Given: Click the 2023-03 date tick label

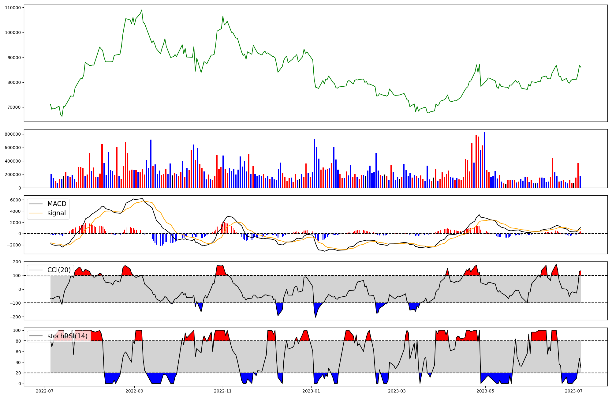Looking at the screenshot, I should pos(397,391).
